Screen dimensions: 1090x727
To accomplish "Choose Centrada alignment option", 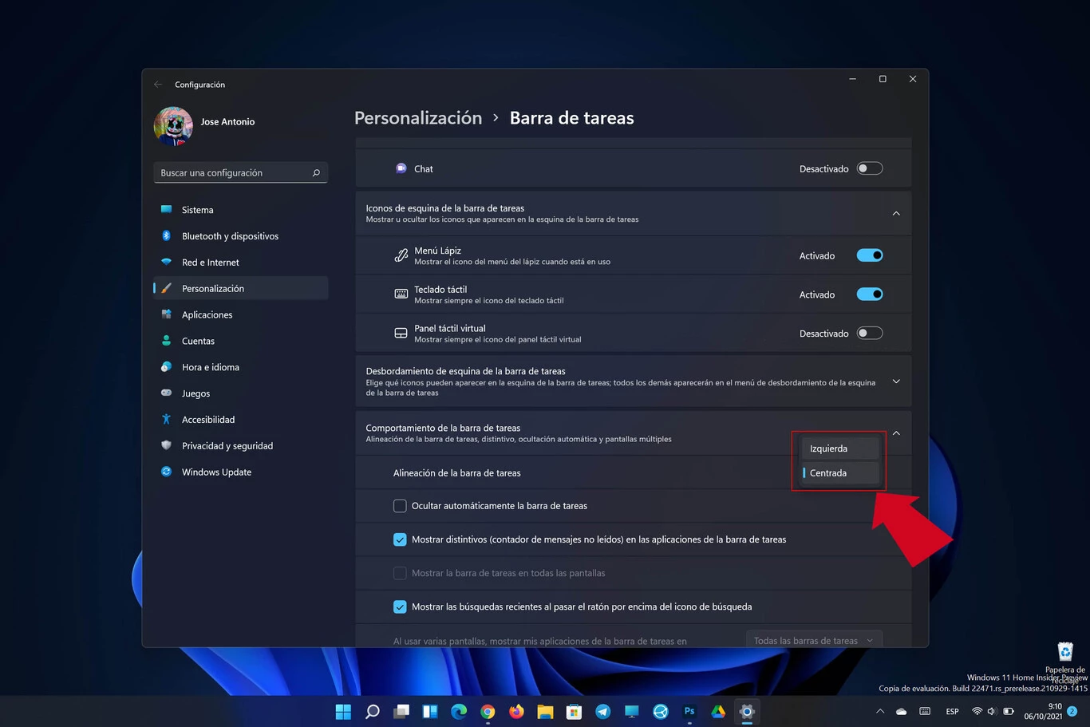I will [x=839, y=473].
